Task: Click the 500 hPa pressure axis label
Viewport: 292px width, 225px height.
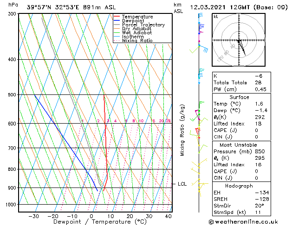Action: point(12,95)
